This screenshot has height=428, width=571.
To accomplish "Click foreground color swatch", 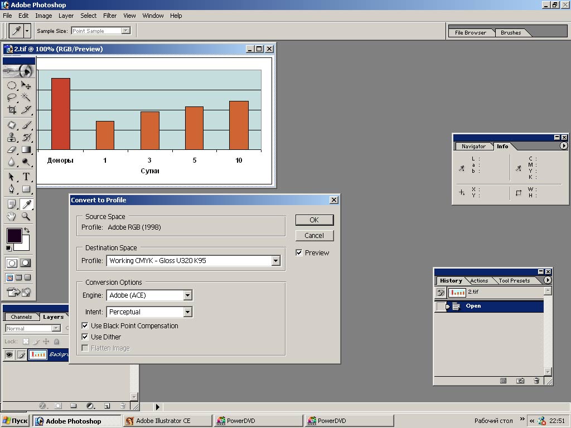I will [14, 236].
